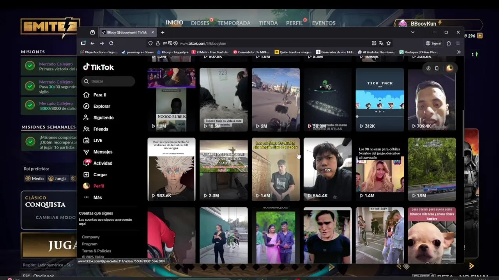The height and width of the screenshot is (280, 499).
Task: Switch to Smite DIOSES tab
Action: pyautogui.click(x=200, y=23)
